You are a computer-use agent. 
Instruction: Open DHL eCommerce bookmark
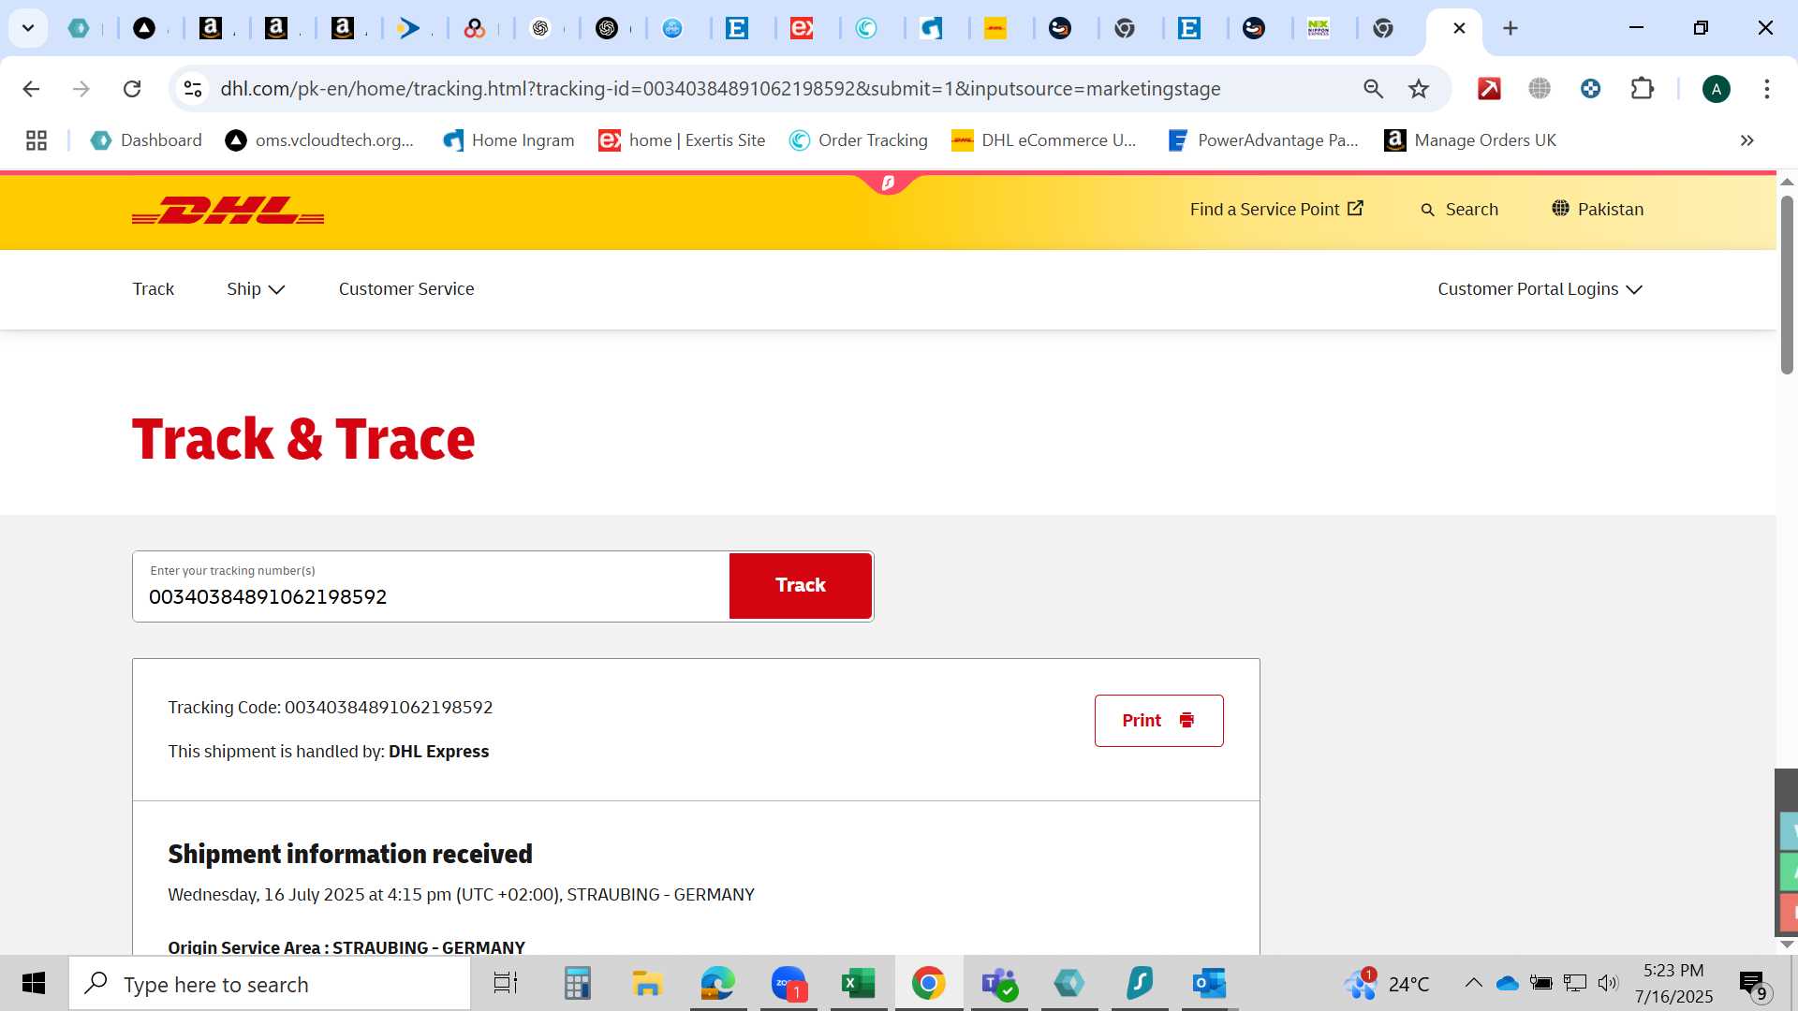pyautogui.click(x=1044, y=140)
